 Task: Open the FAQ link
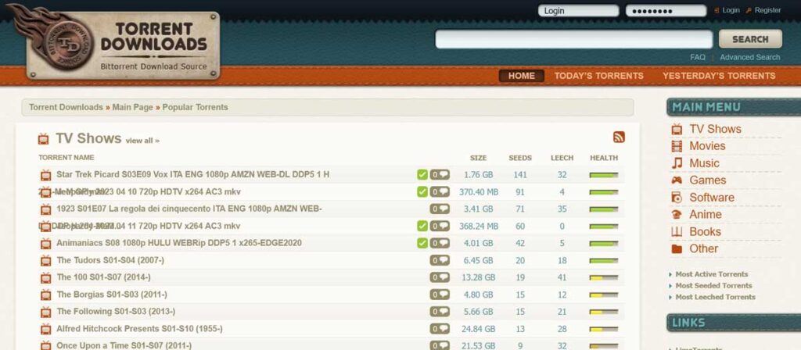697,57
